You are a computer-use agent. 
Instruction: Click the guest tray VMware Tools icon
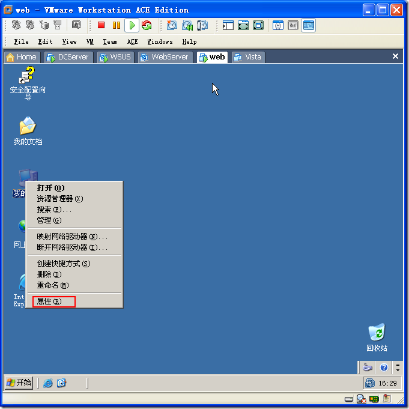(370, 383)
